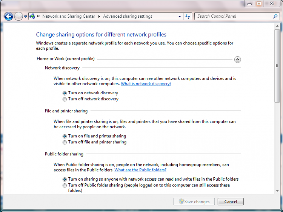Click the 'File and printer sharing' section label
The height and width of the screenshot is (212, 283).
pos(66,111)
